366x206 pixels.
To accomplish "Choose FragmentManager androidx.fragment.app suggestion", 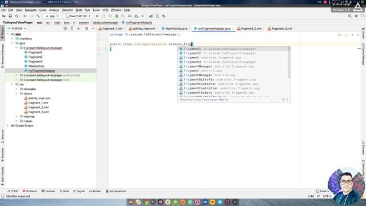I will 233,66.
